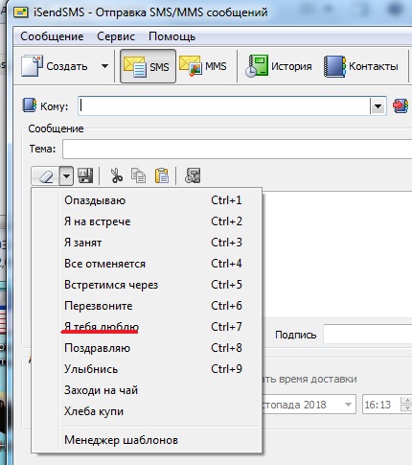Click the message text area
412x465 pixels.
click(x=337, y=254)
